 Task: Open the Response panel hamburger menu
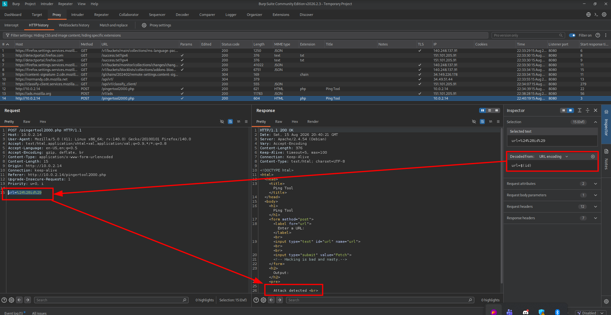click(498, 122)
